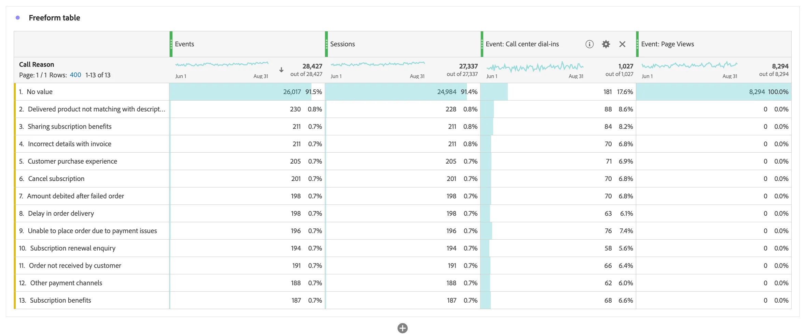Change rows count value 400
This screenshot has height=334, width=808.
pos(75,75)
